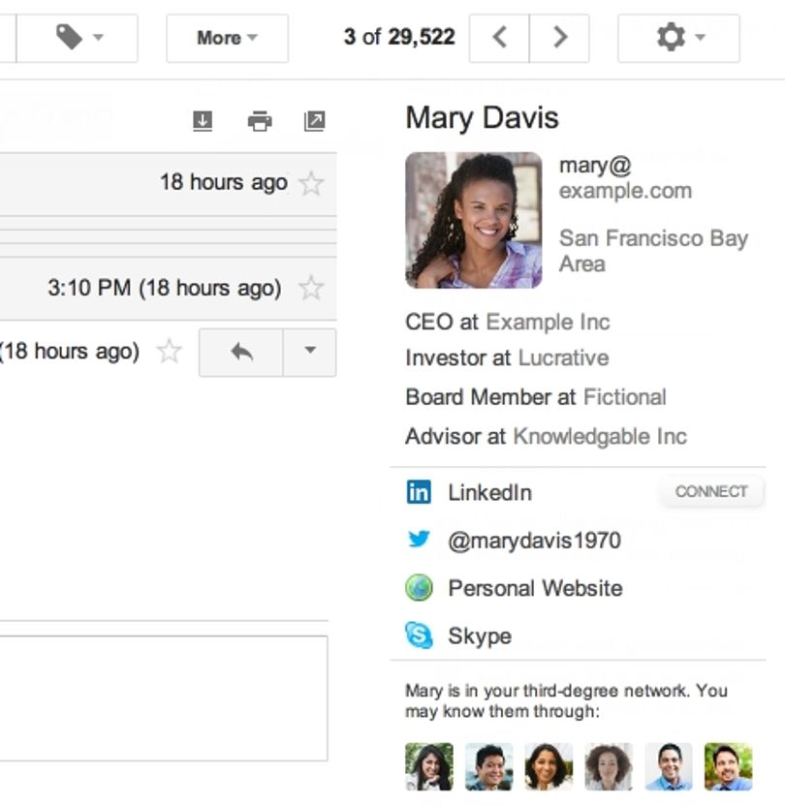Click the Example Inc company link
785x806 pixels.
click(548, 323)
